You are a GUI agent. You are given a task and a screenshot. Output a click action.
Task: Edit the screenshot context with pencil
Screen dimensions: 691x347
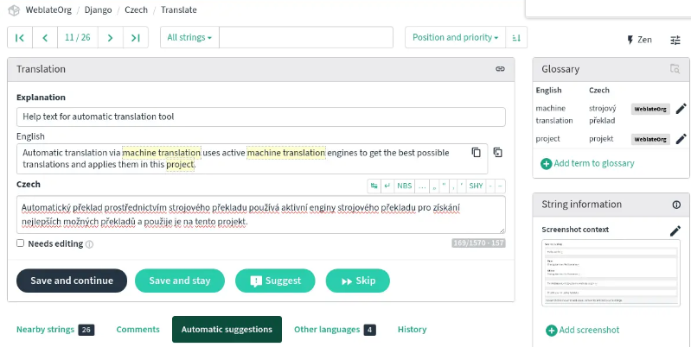pyautogui.click(x=675, y=230)
